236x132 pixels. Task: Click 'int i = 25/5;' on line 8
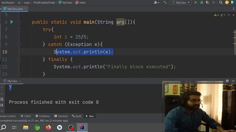[x=71, y=37]
